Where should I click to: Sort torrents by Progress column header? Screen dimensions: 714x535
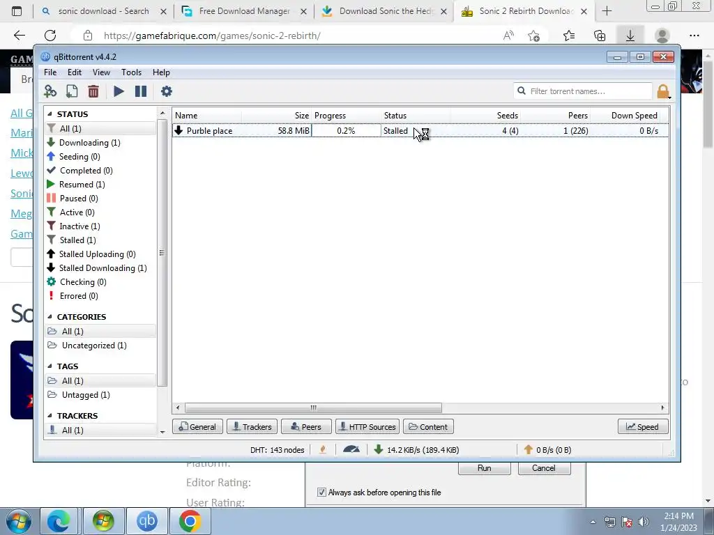pyautogui.click(x=346, y=116)
